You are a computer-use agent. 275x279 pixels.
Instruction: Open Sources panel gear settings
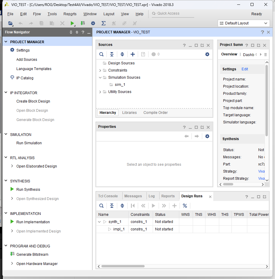(207, 54)
